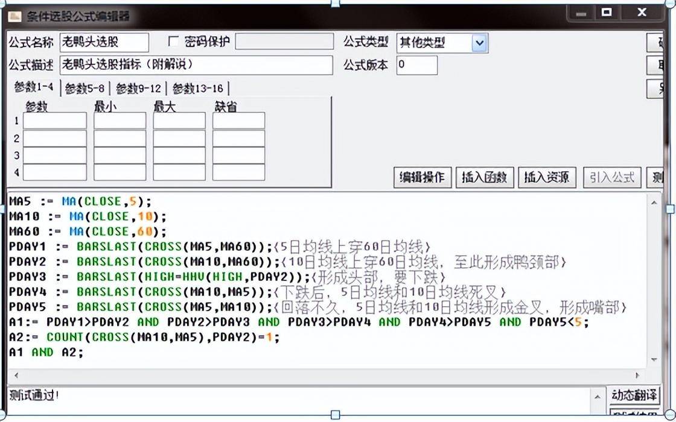Click the row 2 最大 field
The width and height of the screenshot is (676, 422).
[179, 138]
